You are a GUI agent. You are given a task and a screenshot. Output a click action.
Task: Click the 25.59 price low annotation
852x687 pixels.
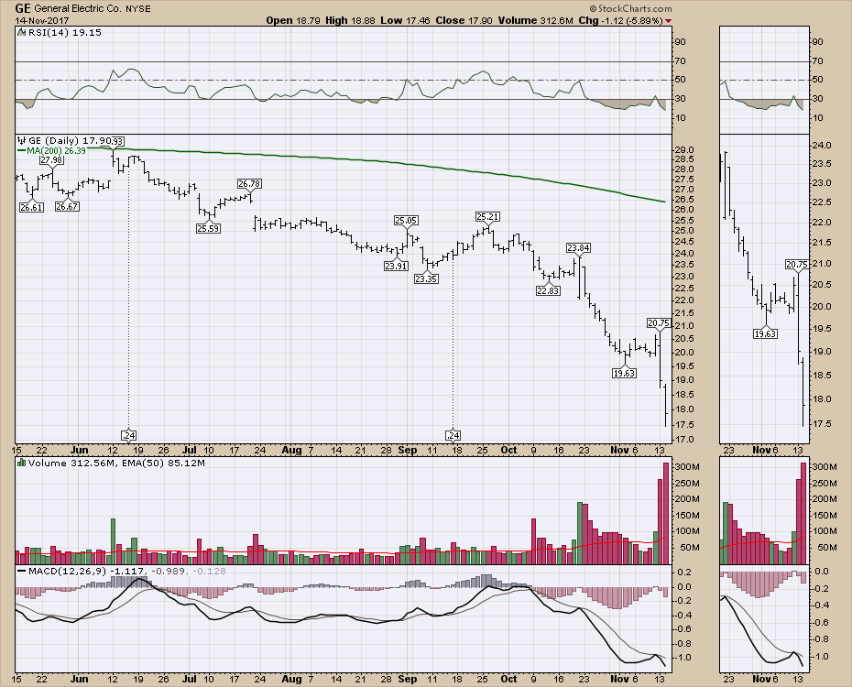click(x=208, y=229)
